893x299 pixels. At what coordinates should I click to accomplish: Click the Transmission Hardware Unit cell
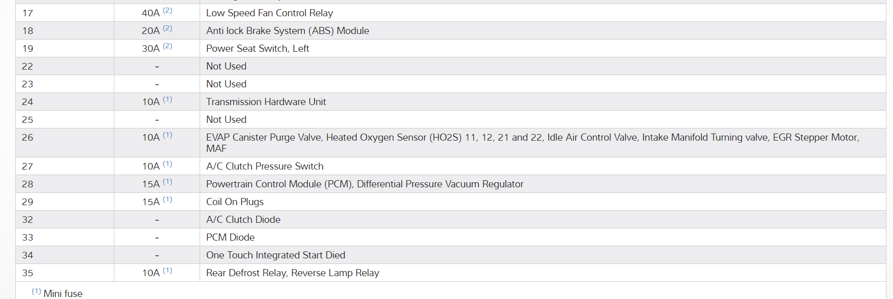(266, 102)
